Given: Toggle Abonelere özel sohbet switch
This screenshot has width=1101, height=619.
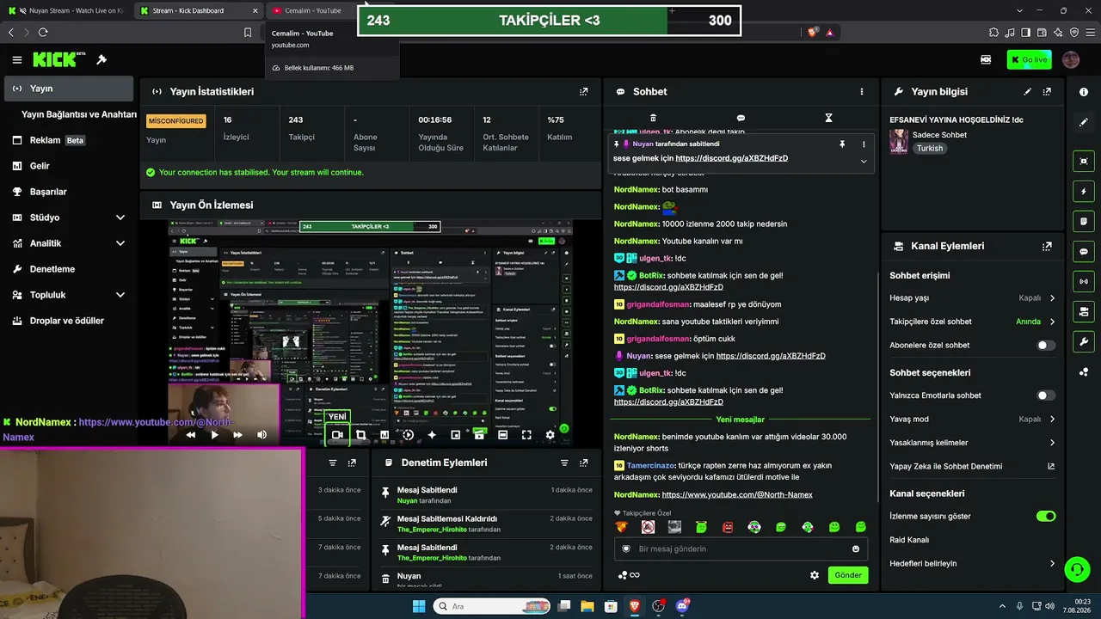Looking at the screenshot, I should click(1046, 345).
